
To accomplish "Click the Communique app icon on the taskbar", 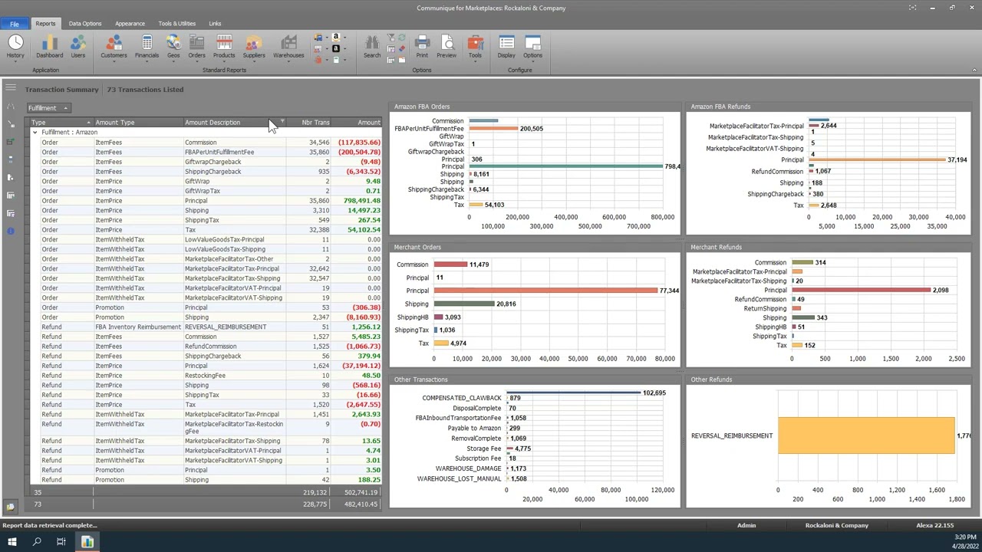I will point(87,542).
